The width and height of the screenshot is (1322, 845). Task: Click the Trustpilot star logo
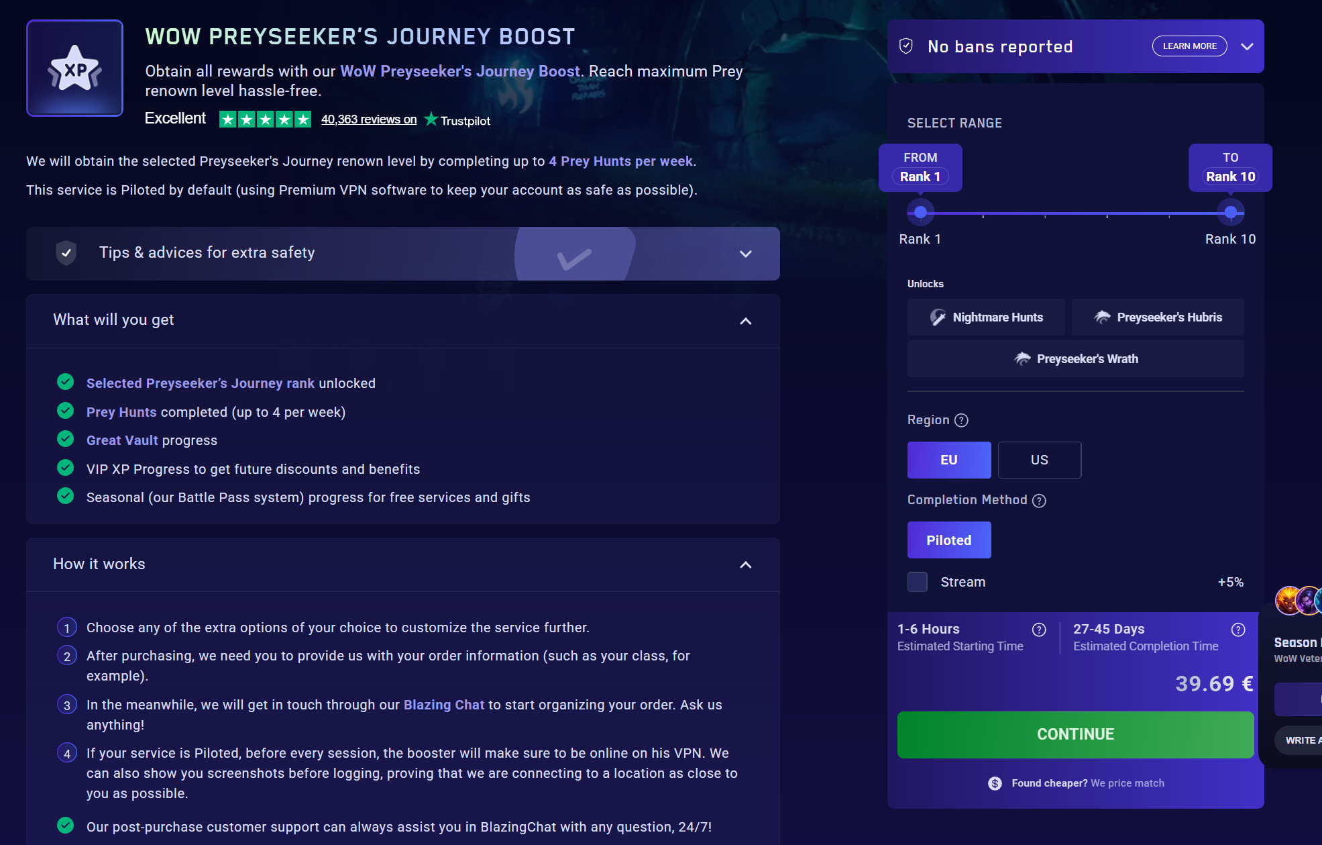point(431,119)
